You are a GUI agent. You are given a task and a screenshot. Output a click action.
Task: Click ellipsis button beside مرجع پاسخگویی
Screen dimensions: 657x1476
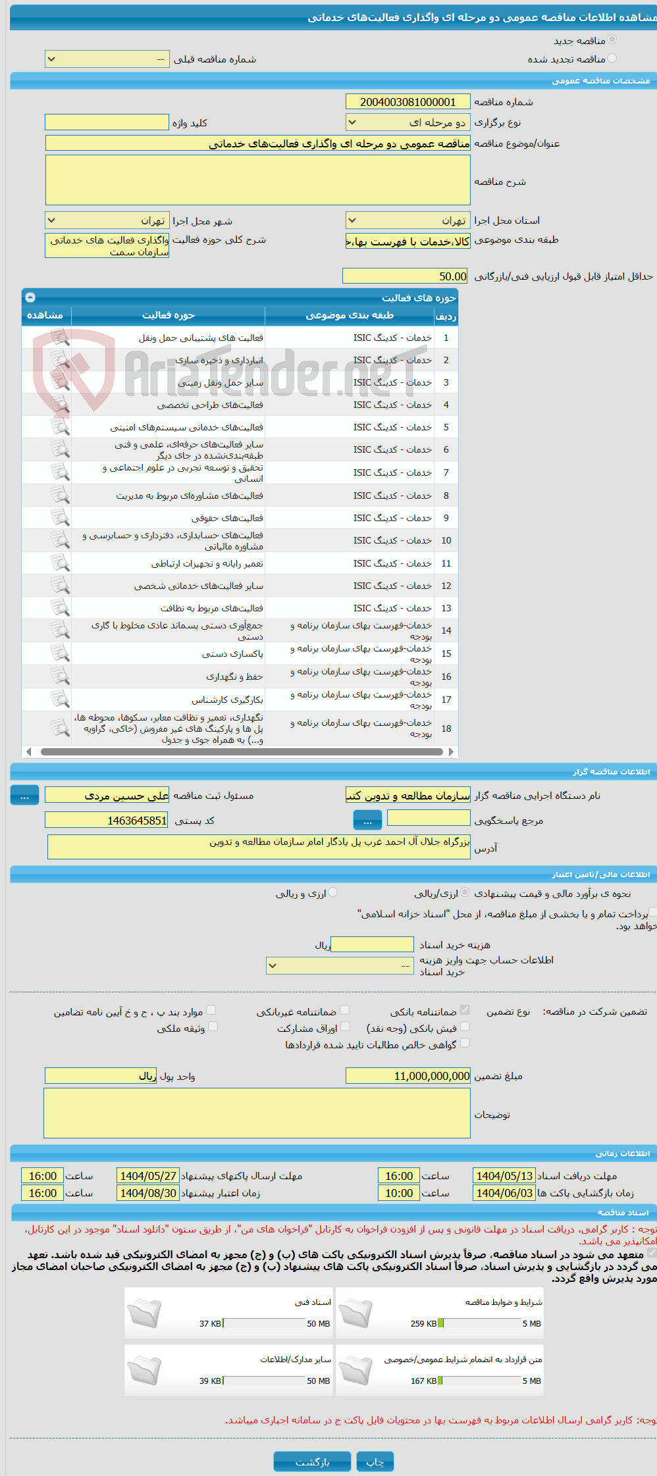(x=367, y=821)
